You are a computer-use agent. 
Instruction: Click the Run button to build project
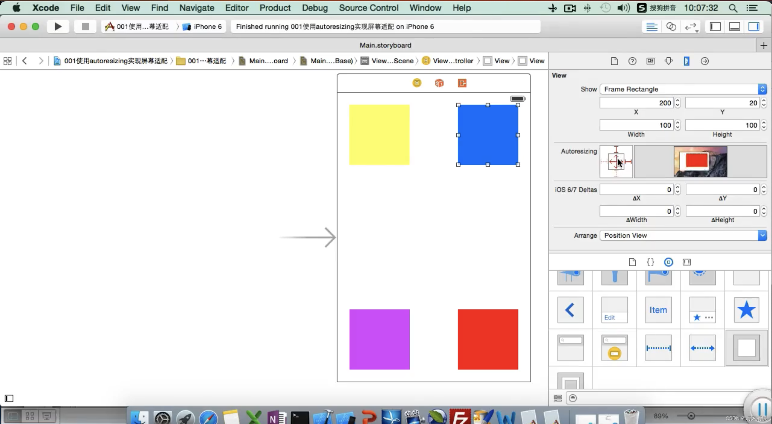(57, 26)
